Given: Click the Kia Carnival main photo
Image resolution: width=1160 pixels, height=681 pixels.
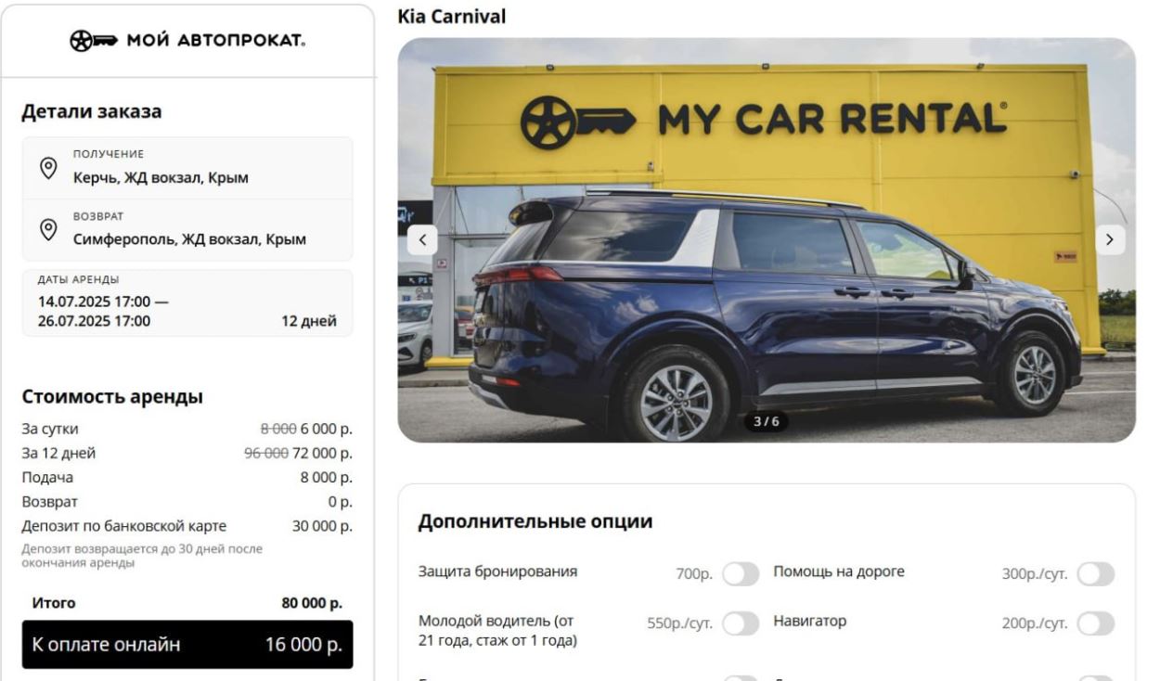Looking at the screenshot, I should point(767,239).
